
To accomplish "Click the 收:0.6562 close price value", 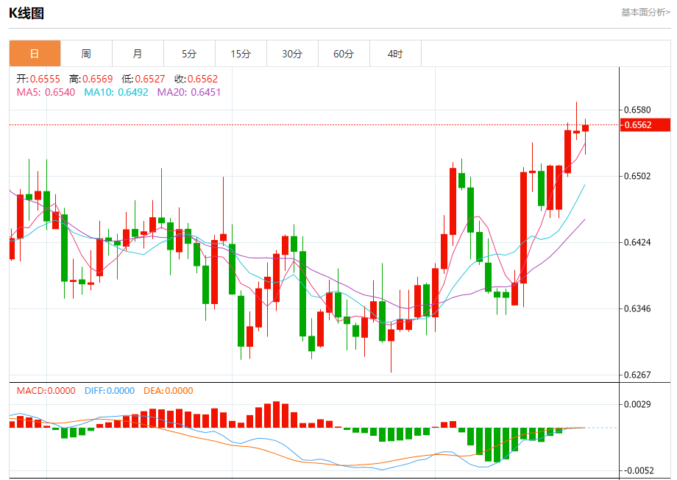I will [196, 79].
